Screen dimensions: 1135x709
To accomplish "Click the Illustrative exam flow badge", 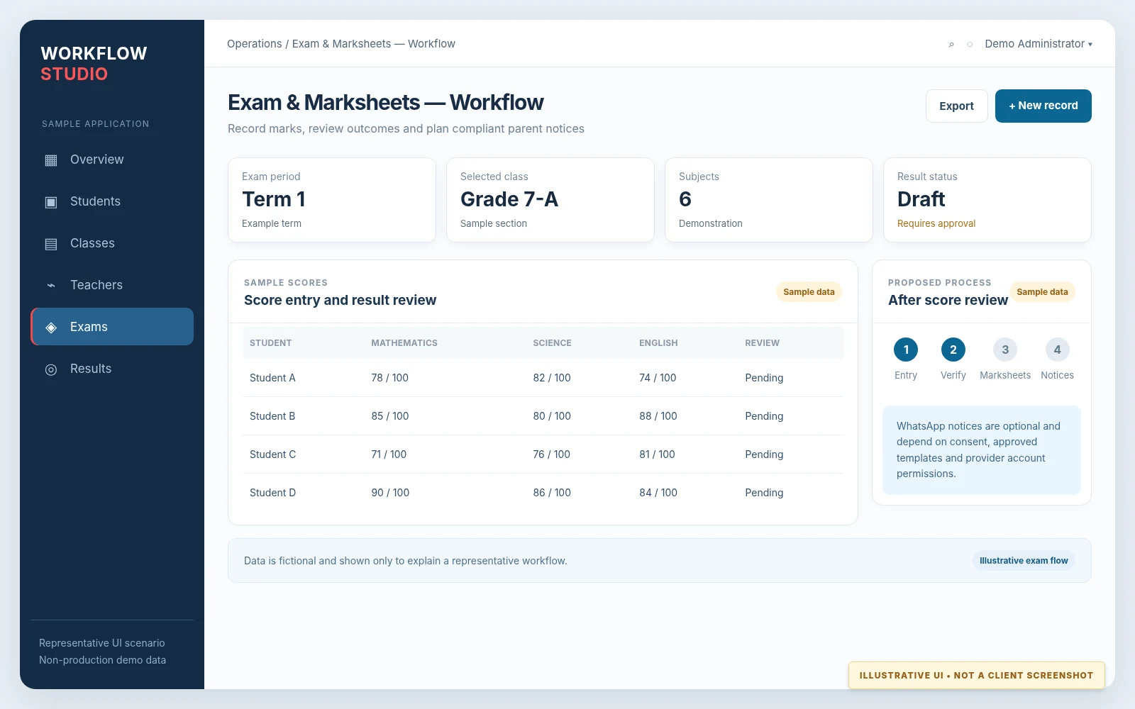I will [1024, 561].
